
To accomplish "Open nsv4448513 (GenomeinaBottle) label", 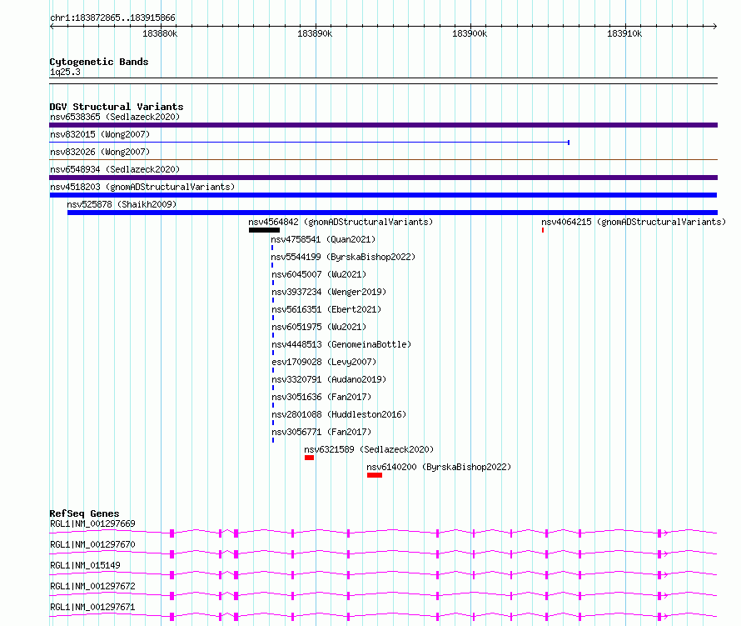I will pyautogui.click(x=341, y=344).
